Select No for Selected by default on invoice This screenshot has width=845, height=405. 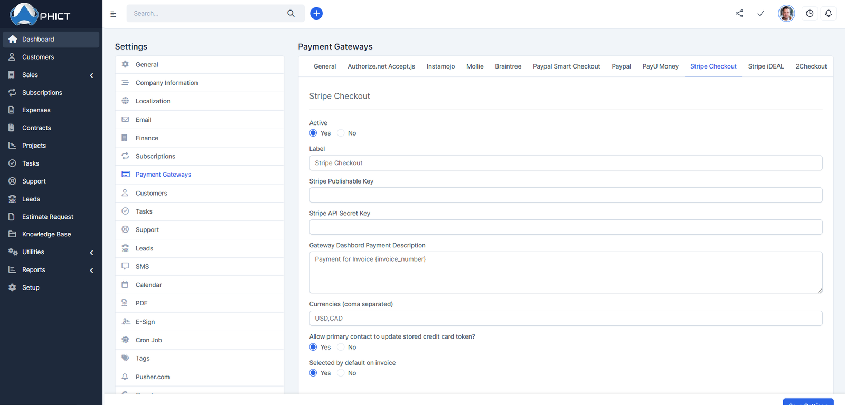click(x=341, y=373)
